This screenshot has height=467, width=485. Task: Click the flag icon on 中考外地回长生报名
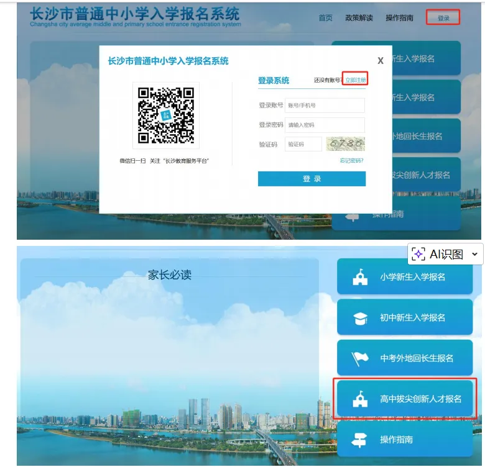360,359
